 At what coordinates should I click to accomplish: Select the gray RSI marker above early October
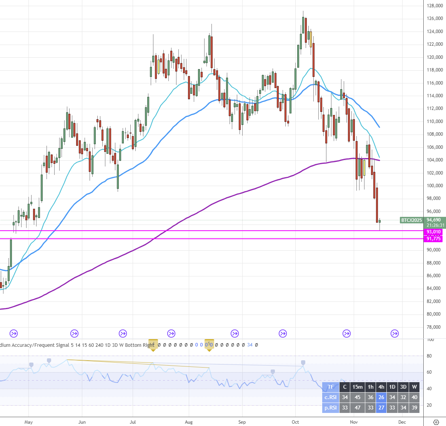point(303,363)
